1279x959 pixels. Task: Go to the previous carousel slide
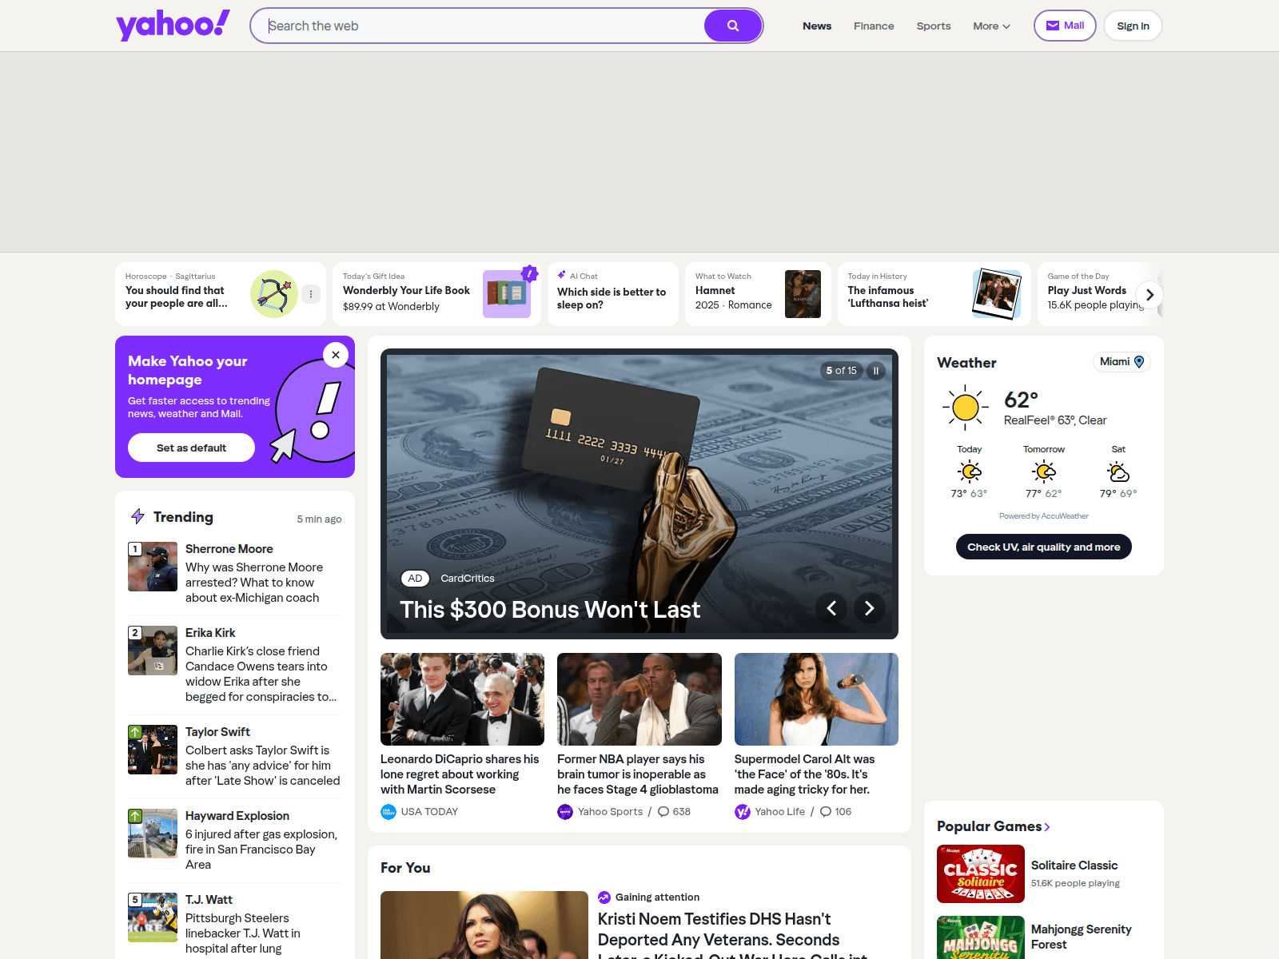point(831,608)
